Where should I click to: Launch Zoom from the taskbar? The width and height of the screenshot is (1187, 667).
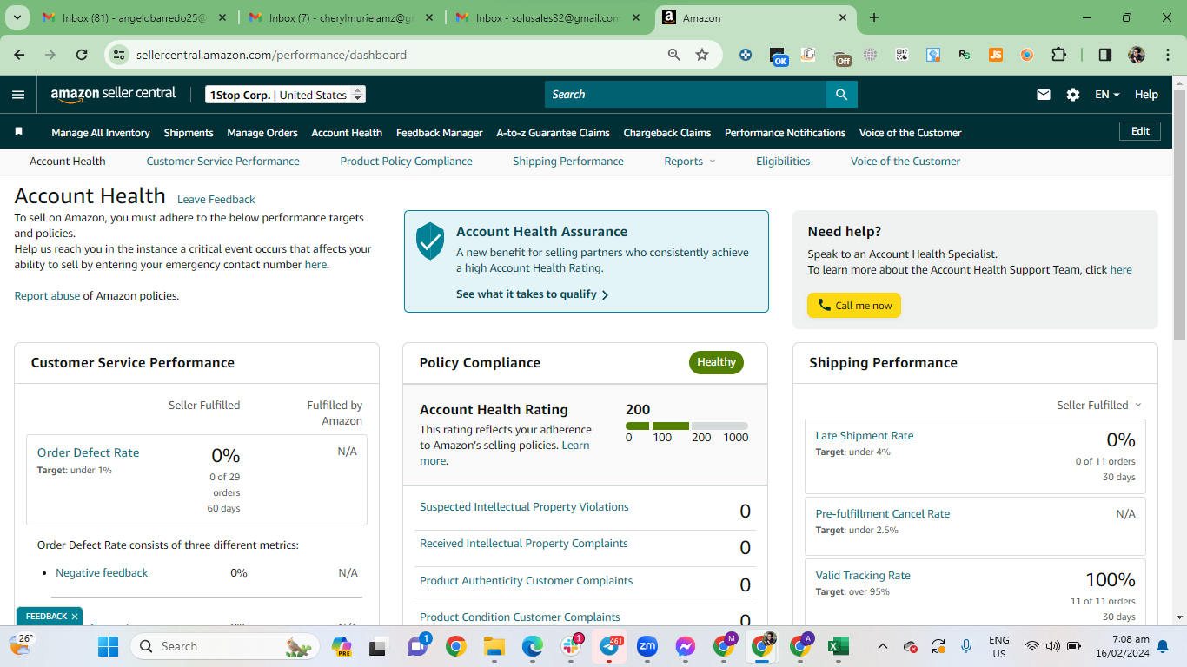(647, 646)
